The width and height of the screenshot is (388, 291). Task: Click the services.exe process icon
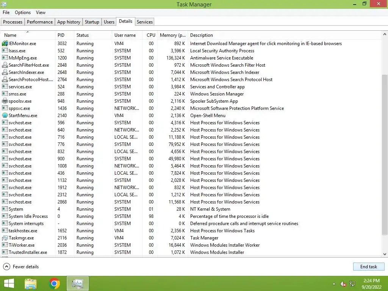point(5,87)
